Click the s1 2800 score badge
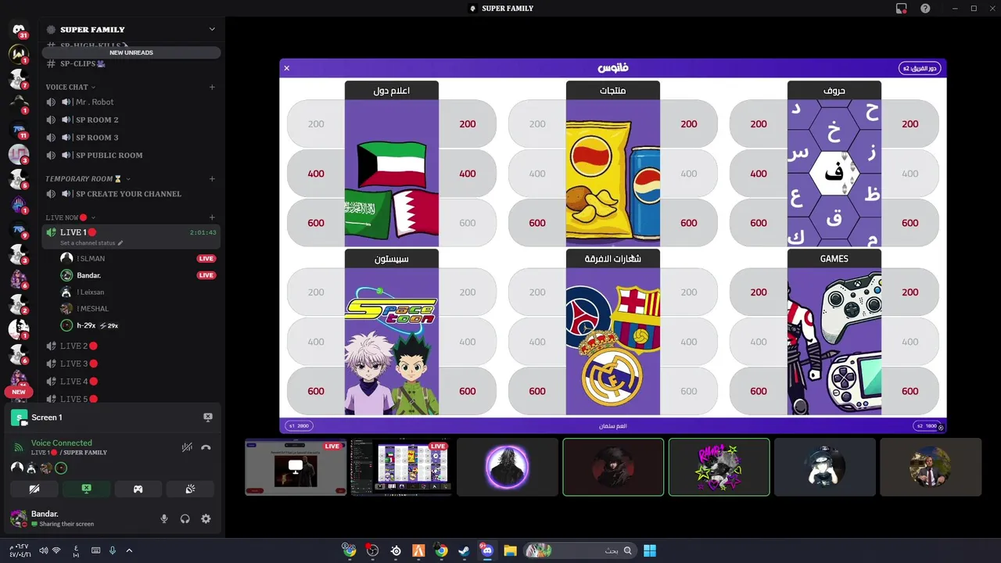Image resolution: width=1001 pixels, height=563 pixels. click(x=300, y=426)
